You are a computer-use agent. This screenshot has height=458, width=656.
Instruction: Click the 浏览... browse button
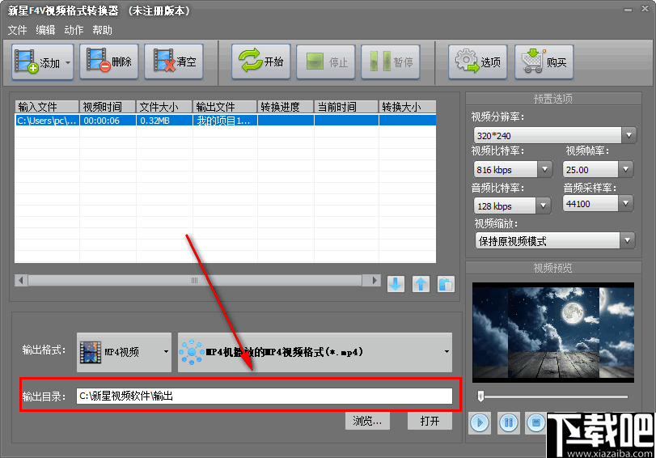(x=367, y=421)
